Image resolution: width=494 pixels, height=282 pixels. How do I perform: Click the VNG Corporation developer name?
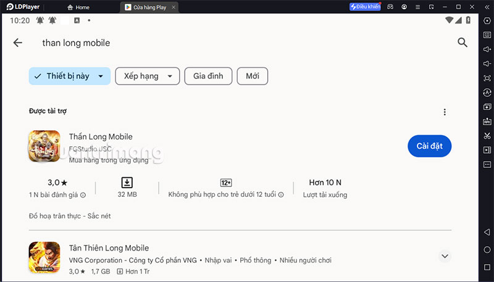tap(133, 260)
